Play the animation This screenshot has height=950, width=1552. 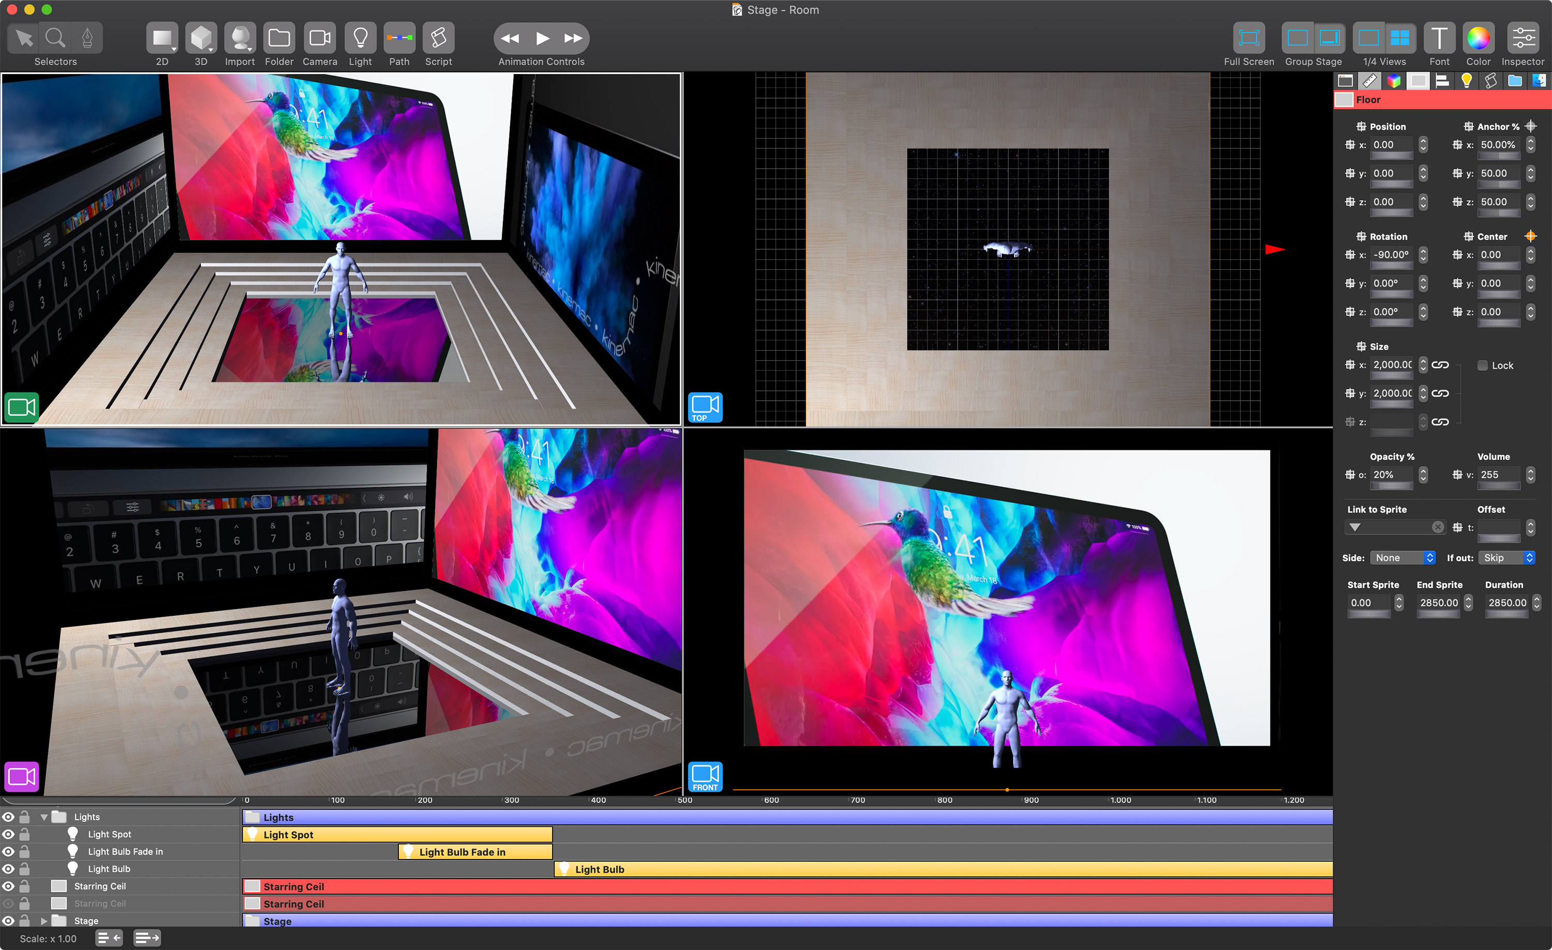click(x=542, y=38)
